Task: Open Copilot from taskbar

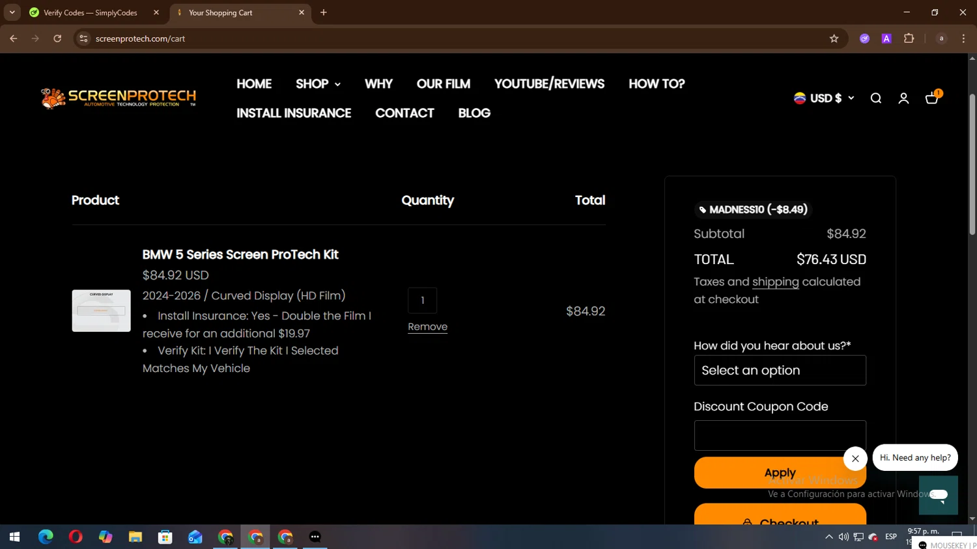Action: [106, 537]
